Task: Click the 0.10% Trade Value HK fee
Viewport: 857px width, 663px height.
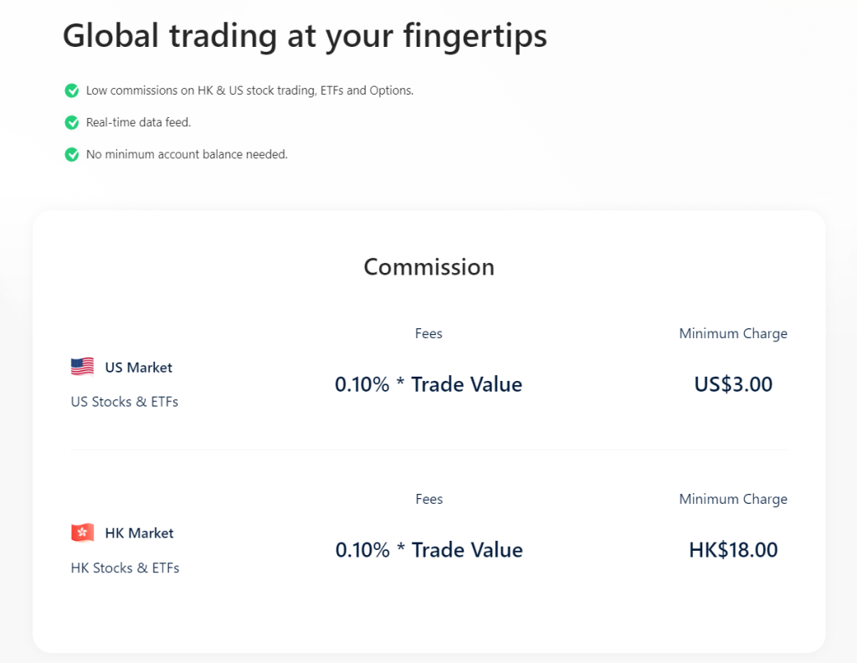Action: [428, 550]
